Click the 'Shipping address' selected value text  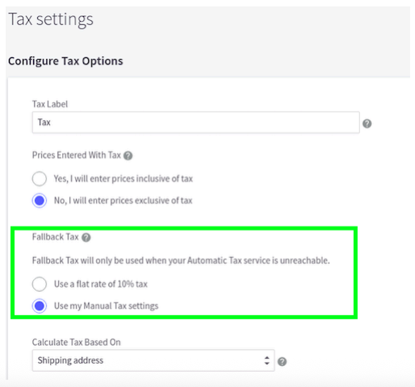pyautogui.click(x=70, y=360)
